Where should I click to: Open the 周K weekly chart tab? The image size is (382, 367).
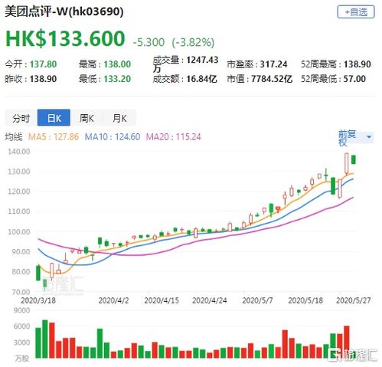pyautogui.click(x=87, y=118)
